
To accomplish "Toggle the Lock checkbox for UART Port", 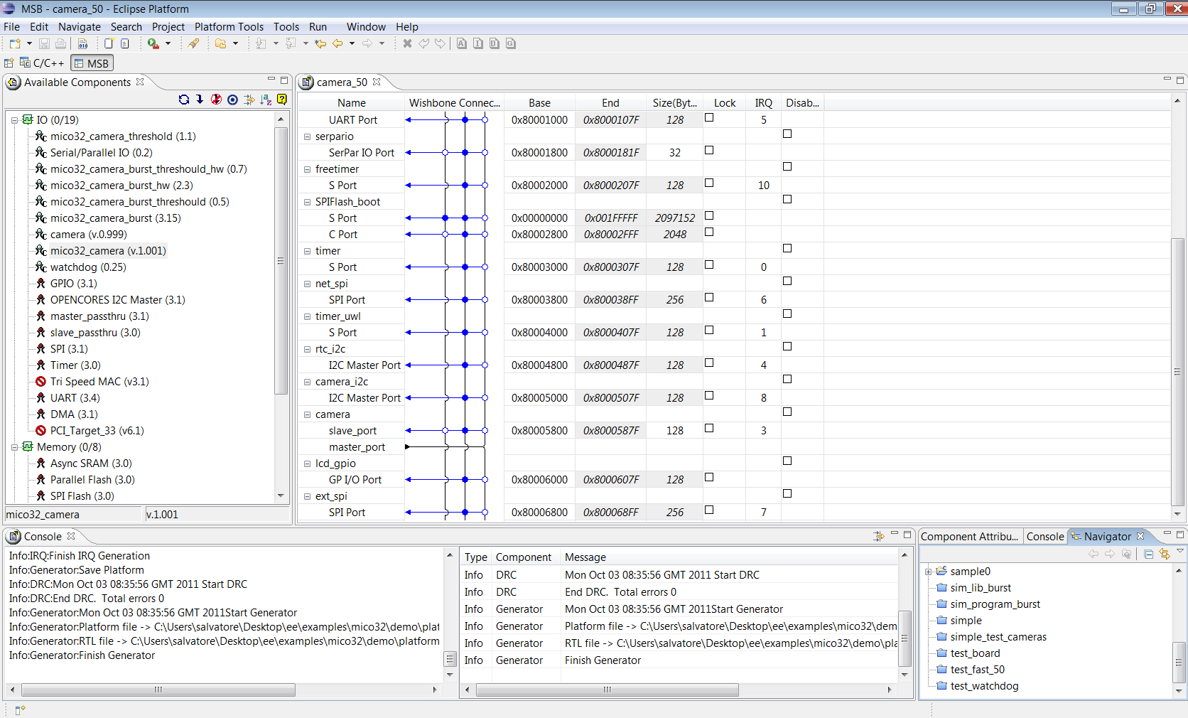I will click(x=709, y=118).
